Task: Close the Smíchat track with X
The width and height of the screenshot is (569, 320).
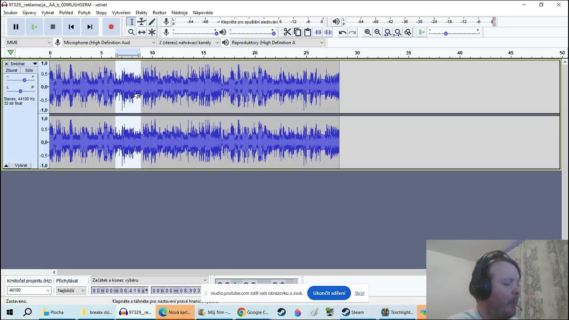Action: pos(6,64)
